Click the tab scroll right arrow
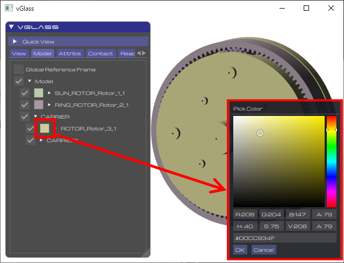Viewport: 344px width, 263px height. (144, 53)
